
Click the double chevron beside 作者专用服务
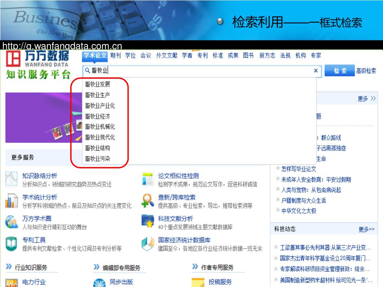tap(195, 266)
